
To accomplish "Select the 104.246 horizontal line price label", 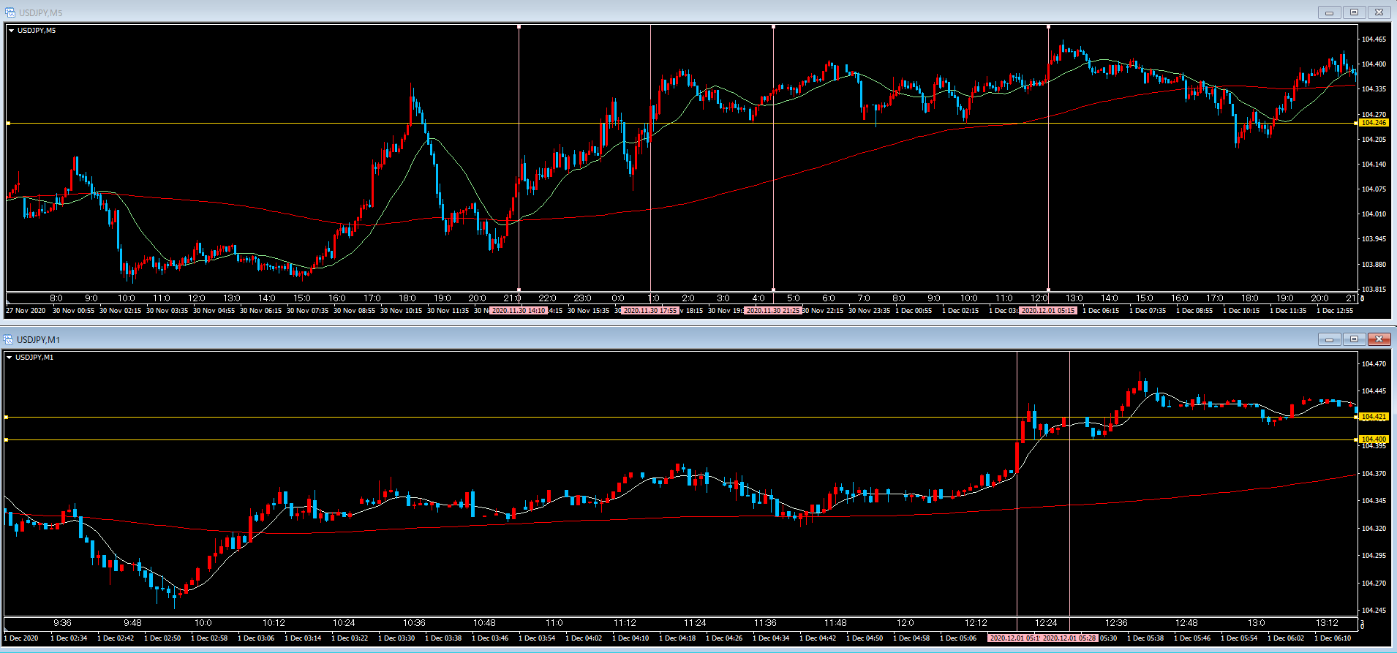I will tap(1373, 123).
